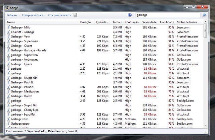
Task: Select the Garbage - Milk song title
Action: point(20,27)
